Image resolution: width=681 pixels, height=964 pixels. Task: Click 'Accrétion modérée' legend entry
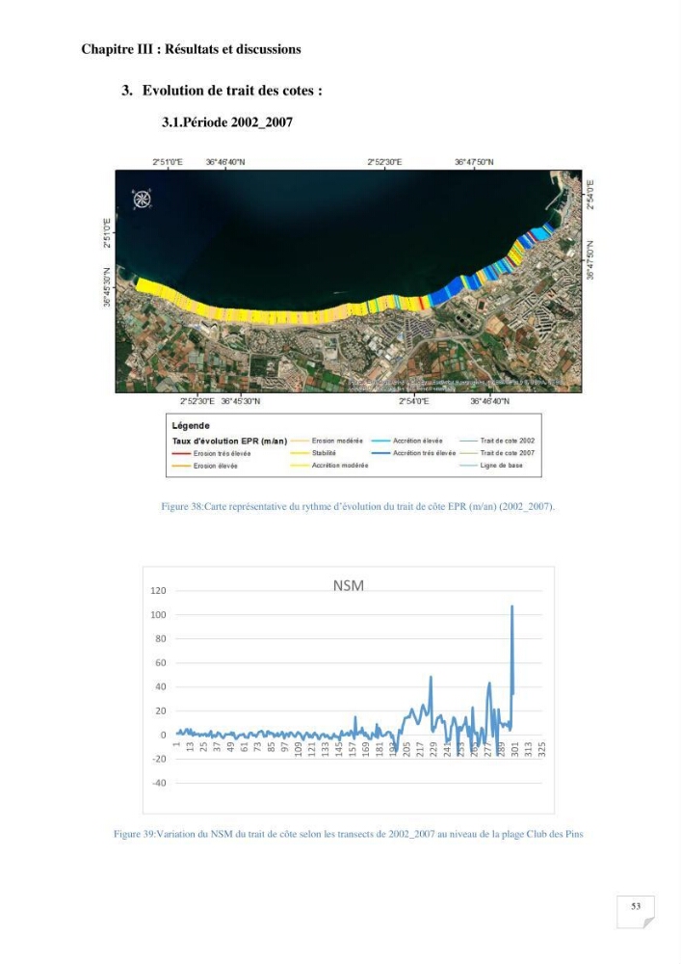(x=329, y=466)
